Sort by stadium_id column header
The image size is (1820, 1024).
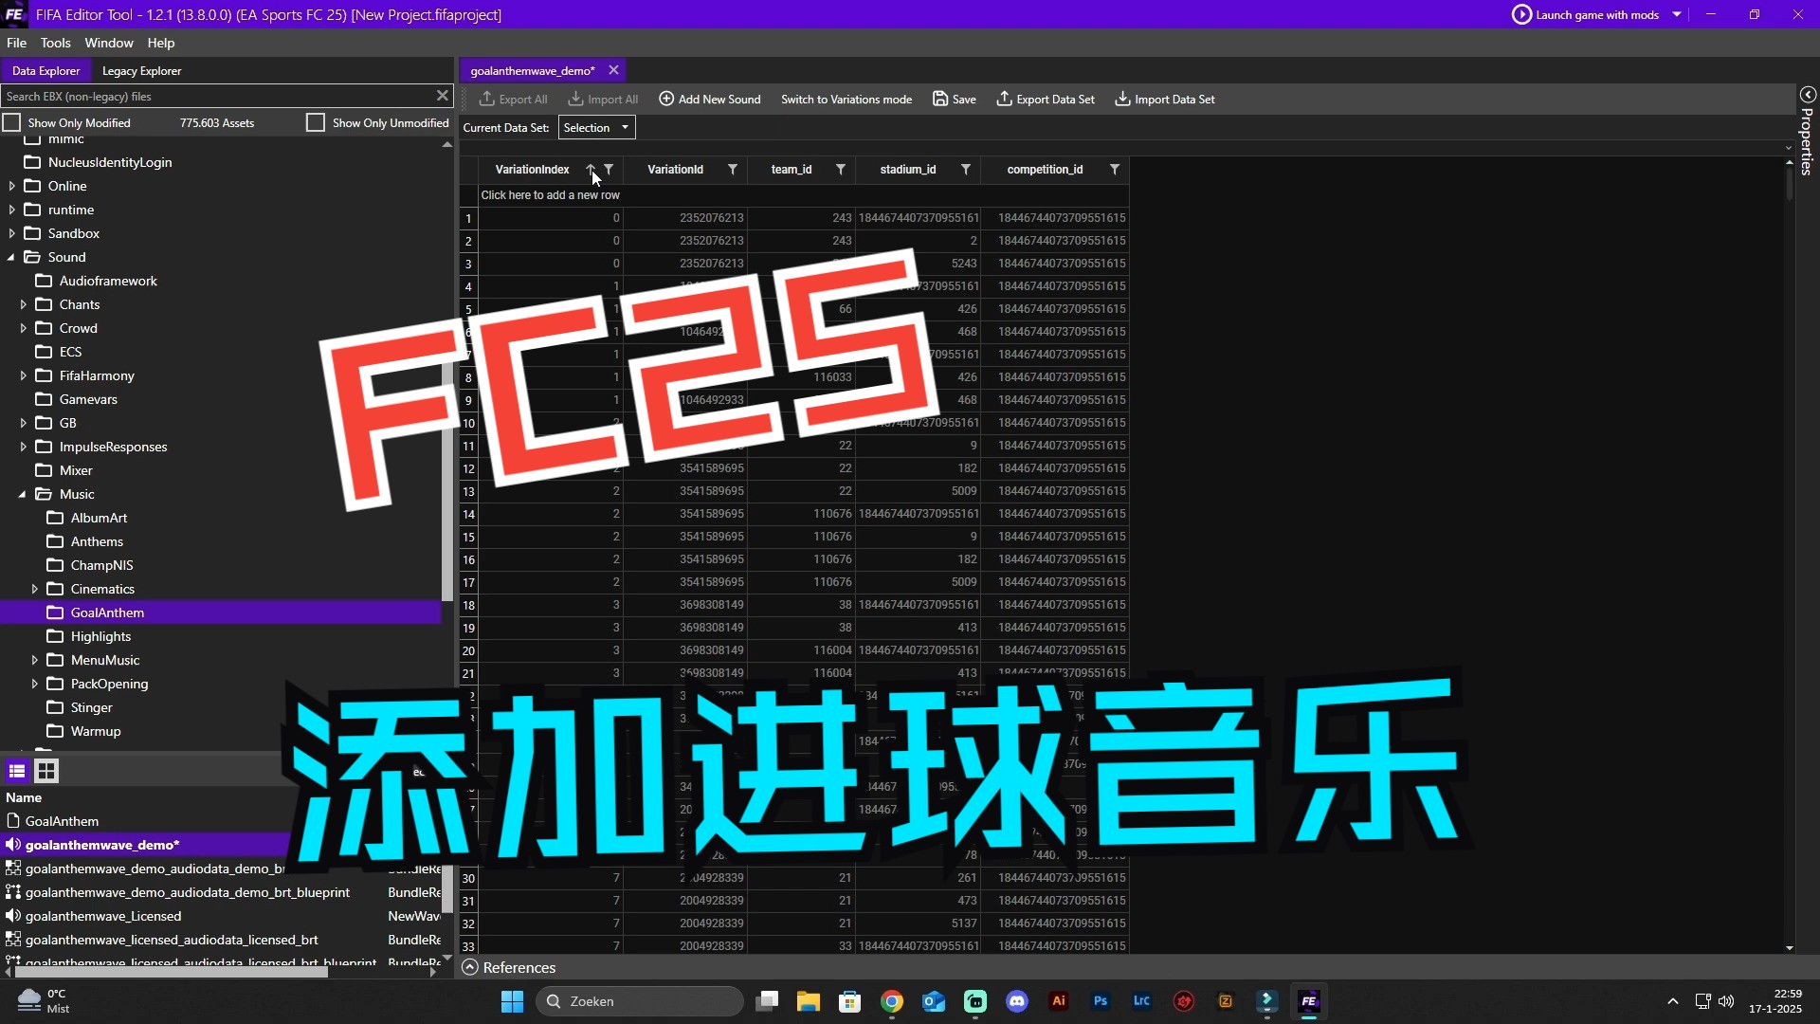coord(907,170)
